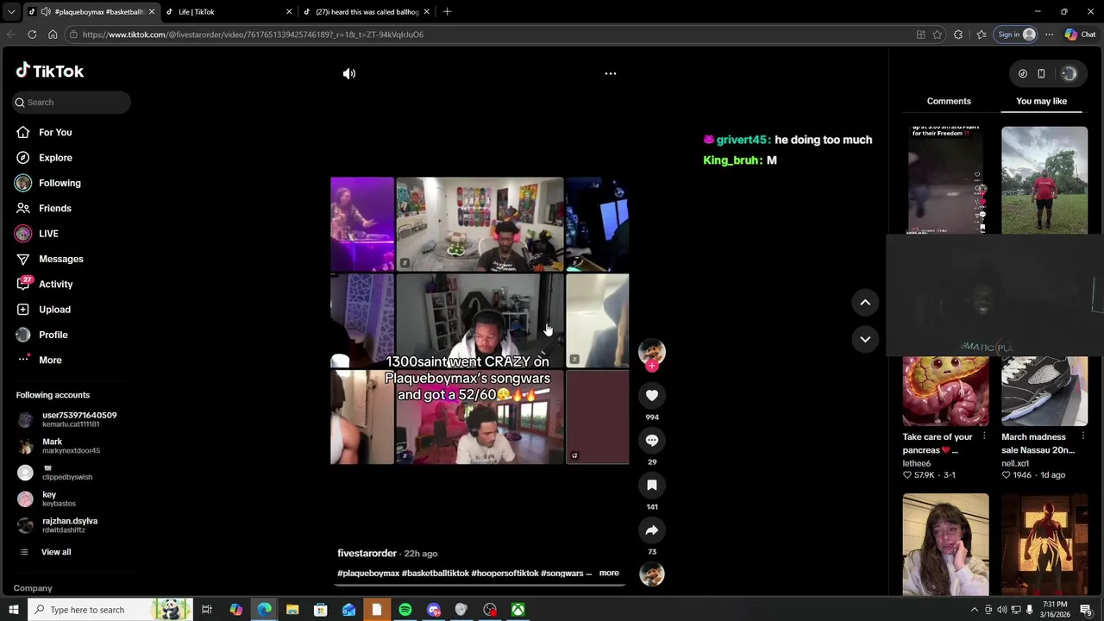Expand the Company footer section
Screen dimensions: 1104x621
(x=33, y=588)
